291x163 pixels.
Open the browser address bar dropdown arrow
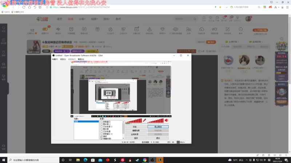coord(226,7)
